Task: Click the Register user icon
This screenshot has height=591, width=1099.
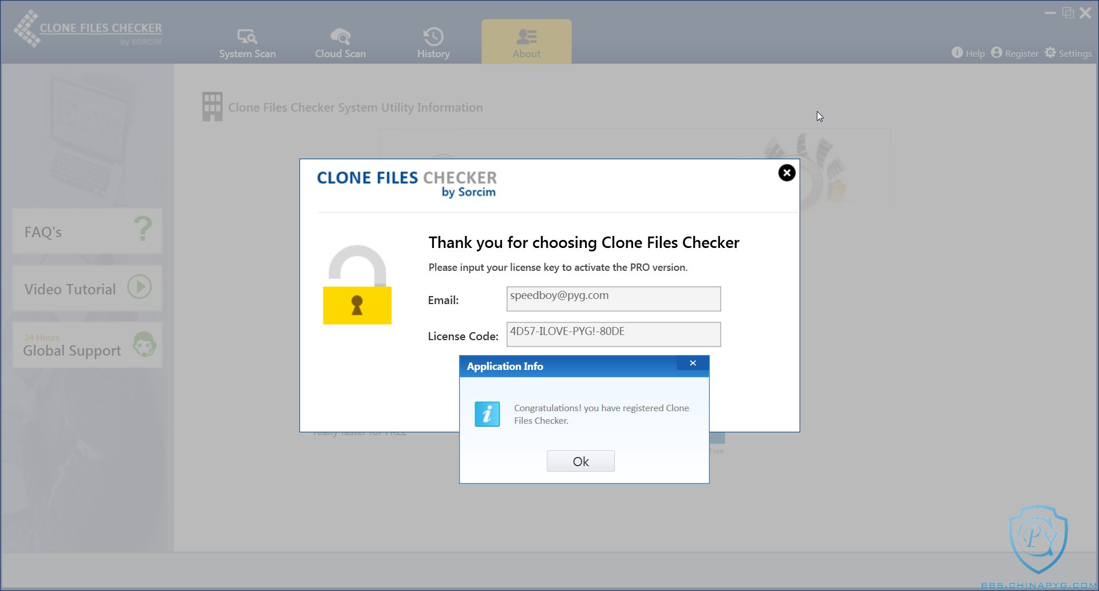Action: 997,52
